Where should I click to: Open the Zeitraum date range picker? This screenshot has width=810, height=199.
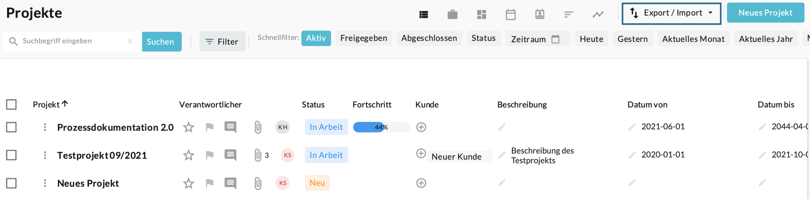[x=537, y=39]
